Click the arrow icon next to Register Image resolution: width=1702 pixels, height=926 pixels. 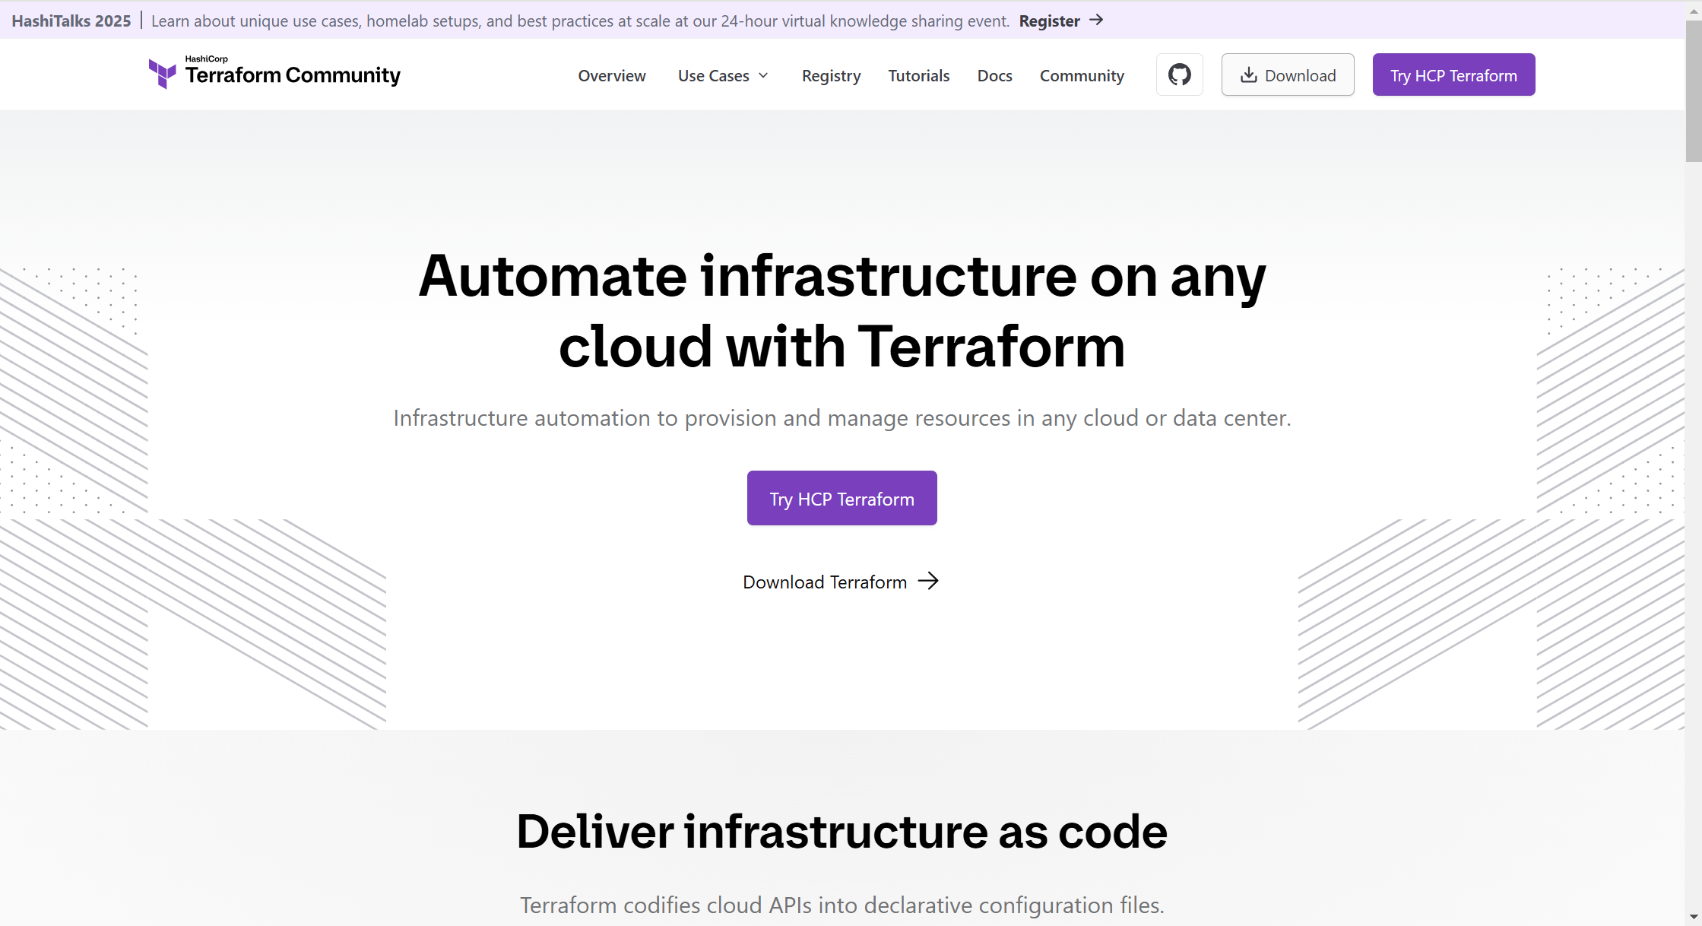click(1096, 21)
